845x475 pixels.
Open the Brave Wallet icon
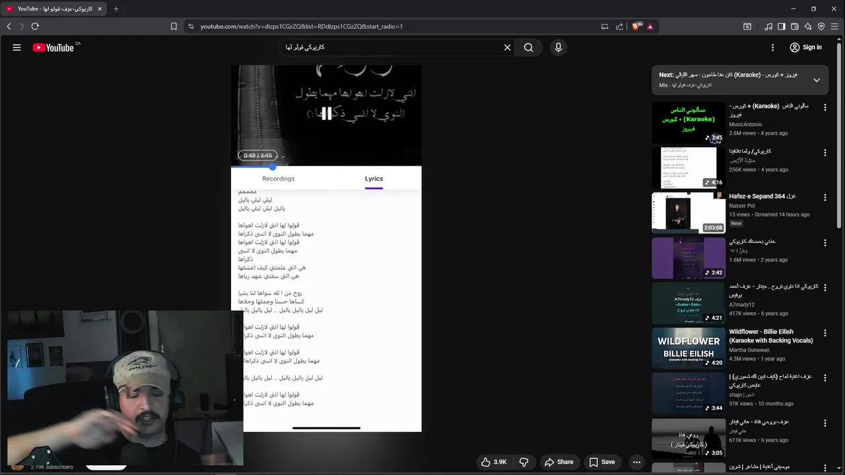pyautogui.click(x=795, y=26)
